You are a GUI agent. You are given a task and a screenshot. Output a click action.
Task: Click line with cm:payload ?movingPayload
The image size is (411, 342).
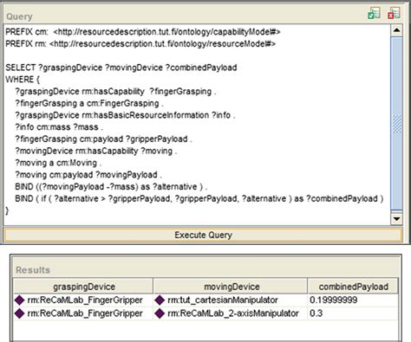[x=88, y=175]
